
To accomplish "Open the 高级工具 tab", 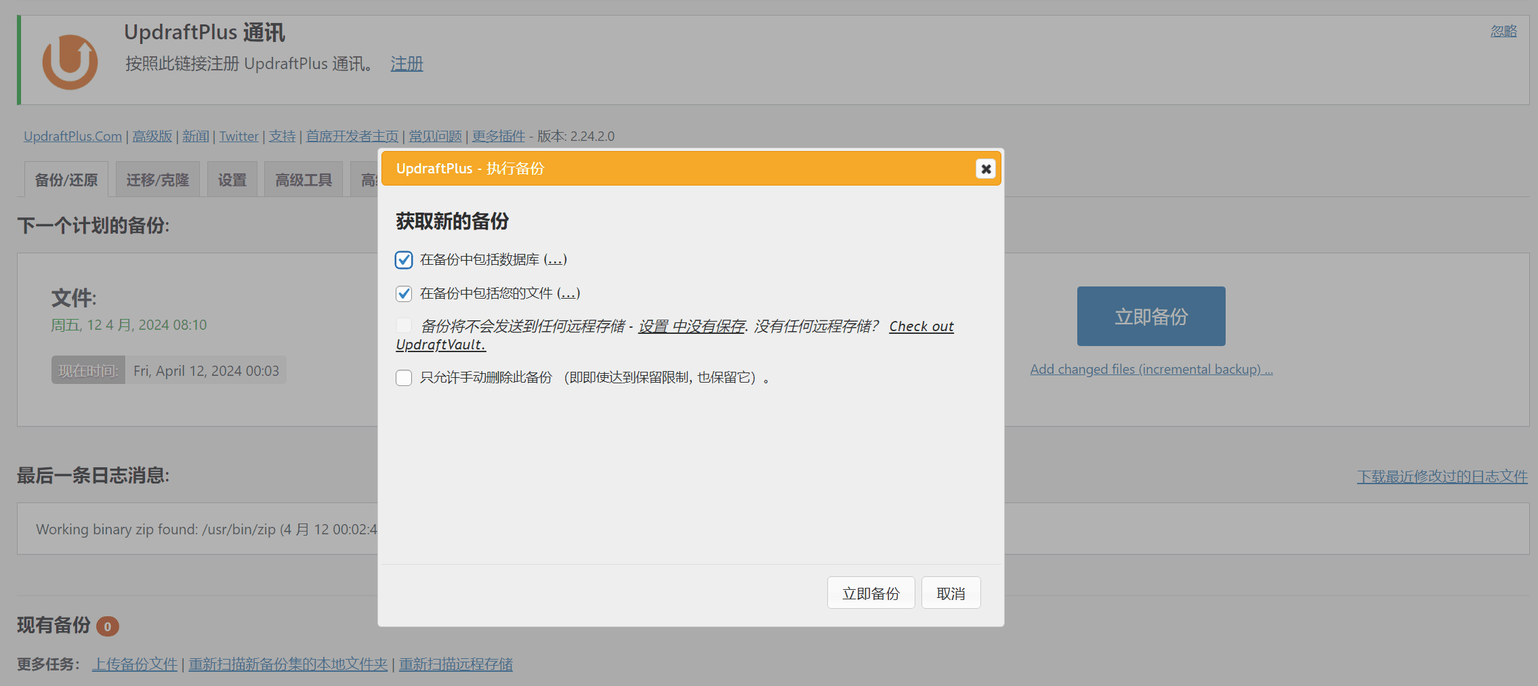I will tap(303, 179).
